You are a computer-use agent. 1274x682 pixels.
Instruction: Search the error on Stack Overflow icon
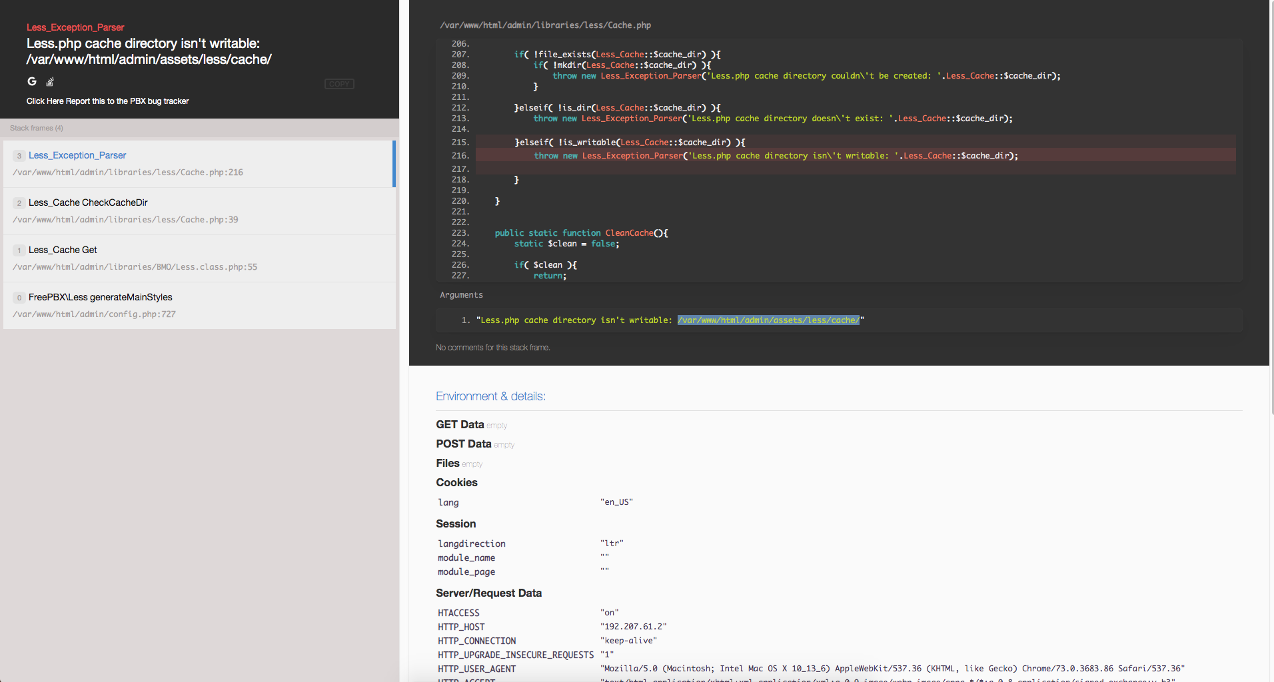(50, 82)
